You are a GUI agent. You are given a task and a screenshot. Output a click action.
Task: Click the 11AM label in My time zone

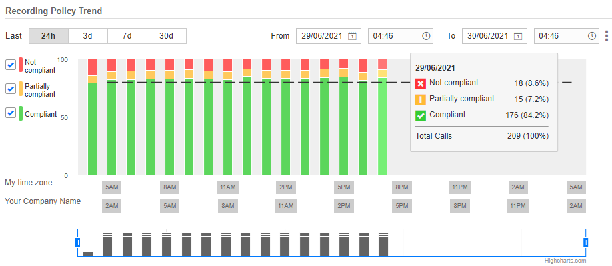click(x=227, y=187)
